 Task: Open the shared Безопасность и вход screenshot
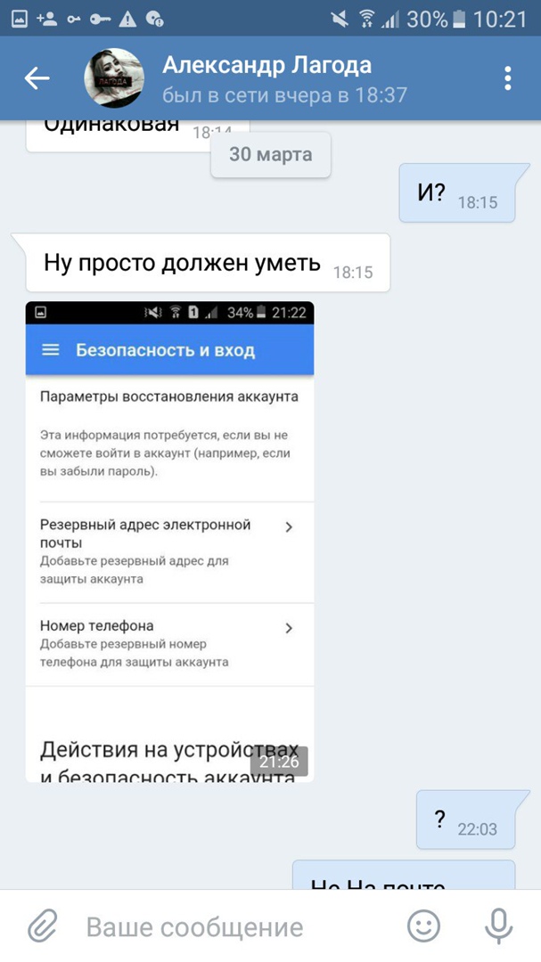tap(169, 542)
